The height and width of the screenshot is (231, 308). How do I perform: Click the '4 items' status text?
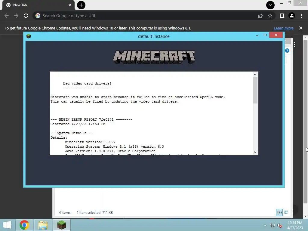coord(65,213)
